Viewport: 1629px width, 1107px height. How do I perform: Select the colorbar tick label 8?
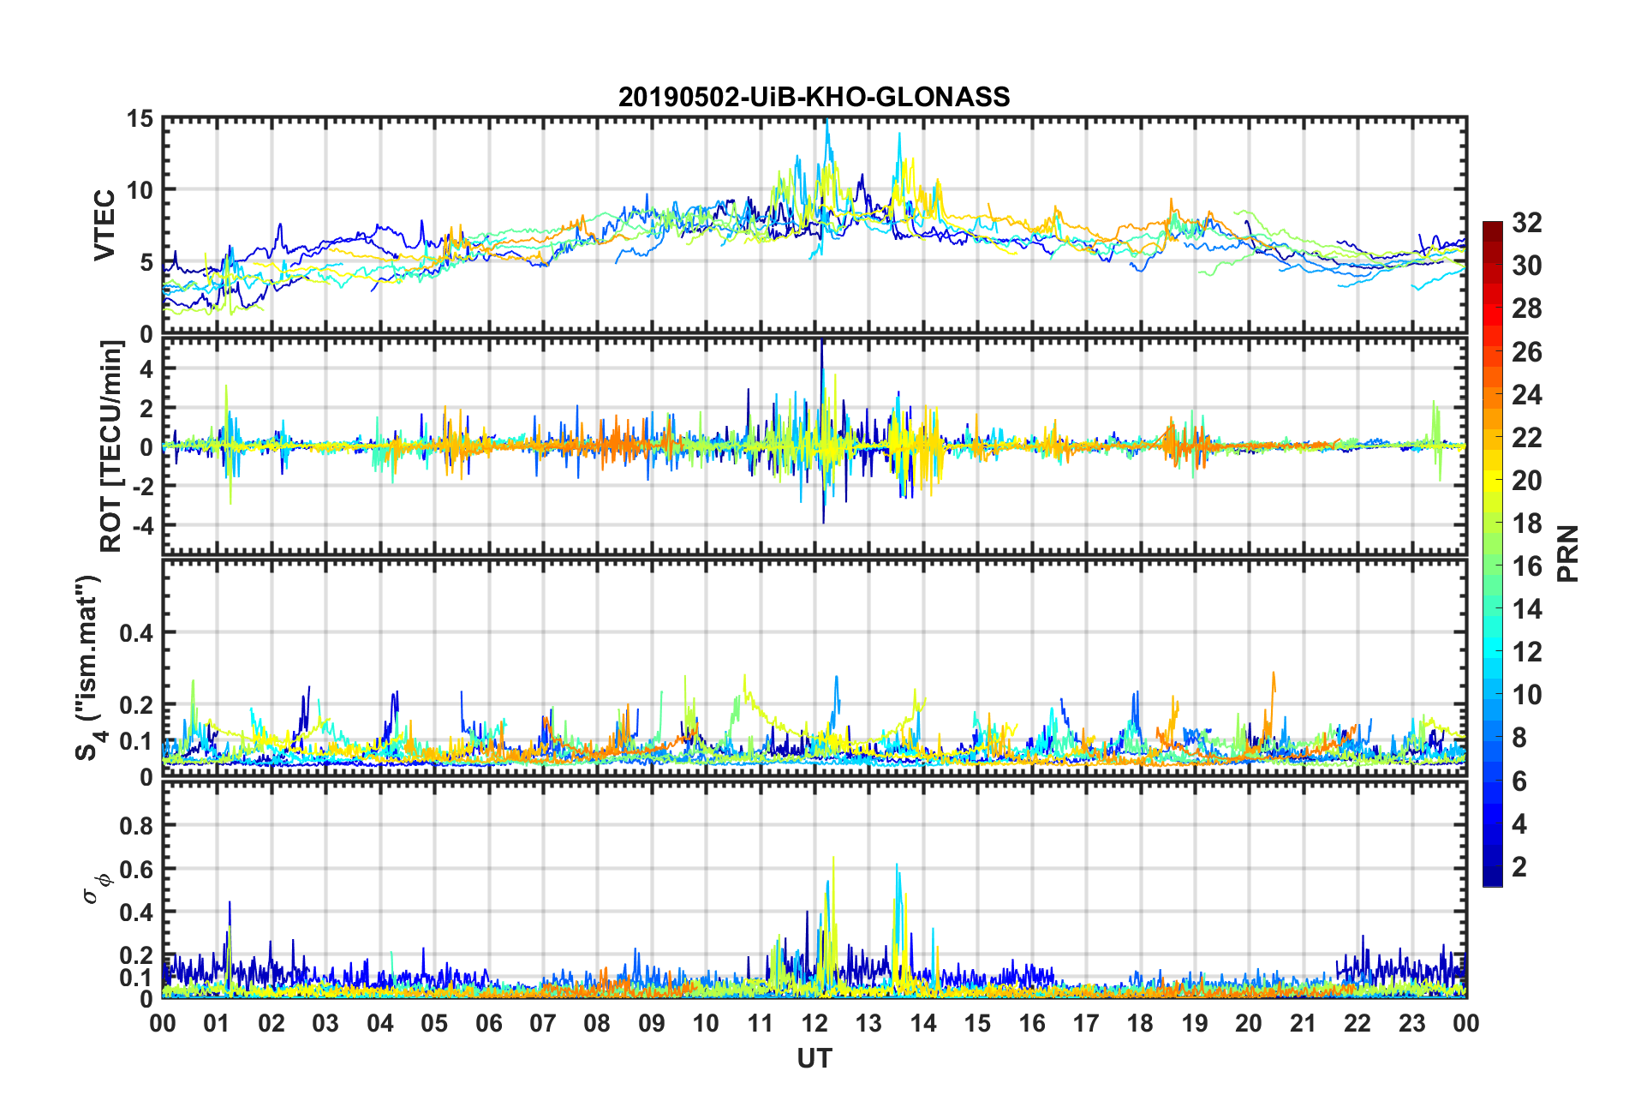(1519, 738)
